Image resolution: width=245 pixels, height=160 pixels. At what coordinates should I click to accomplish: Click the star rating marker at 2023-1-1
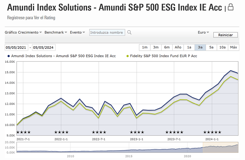click(137, 132)
